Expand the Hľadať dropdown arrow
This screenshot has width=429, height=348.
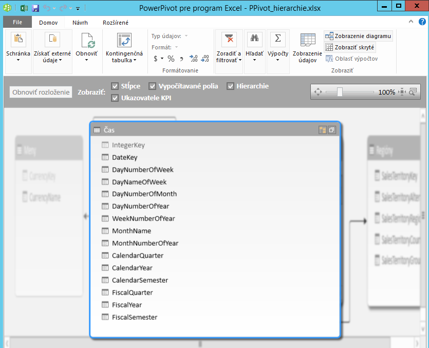point(254,60)
